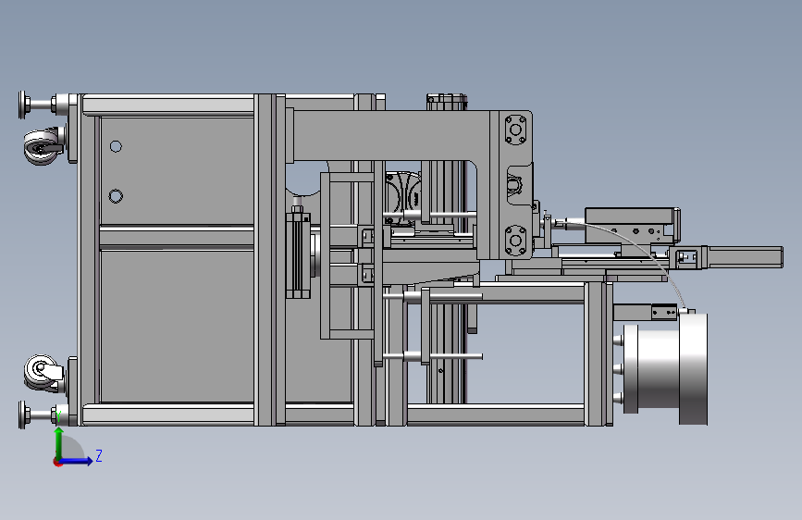Select the lower caster wheel on the frame
Image resolution: width=802 pixels, height=520 pixels.
coord(43,373)
